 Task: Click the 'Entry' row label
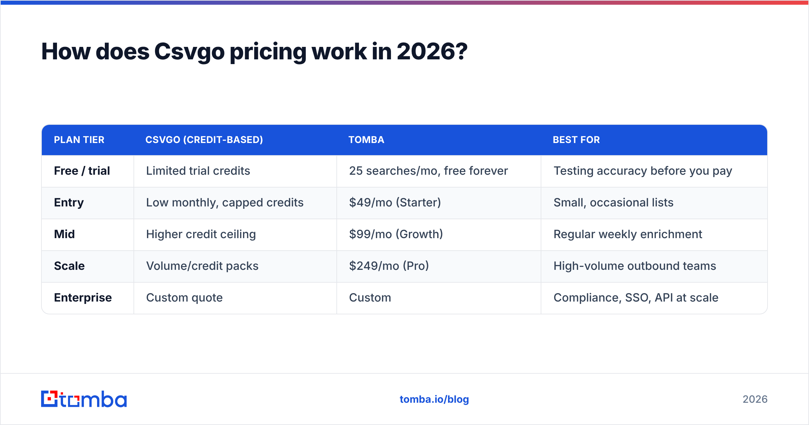(69, 203)
